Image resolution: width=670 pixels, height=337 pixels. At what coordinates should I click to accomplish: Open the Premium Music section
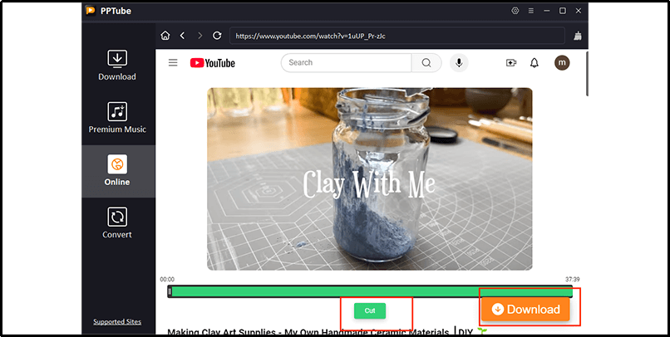click(x=117, y=118)
